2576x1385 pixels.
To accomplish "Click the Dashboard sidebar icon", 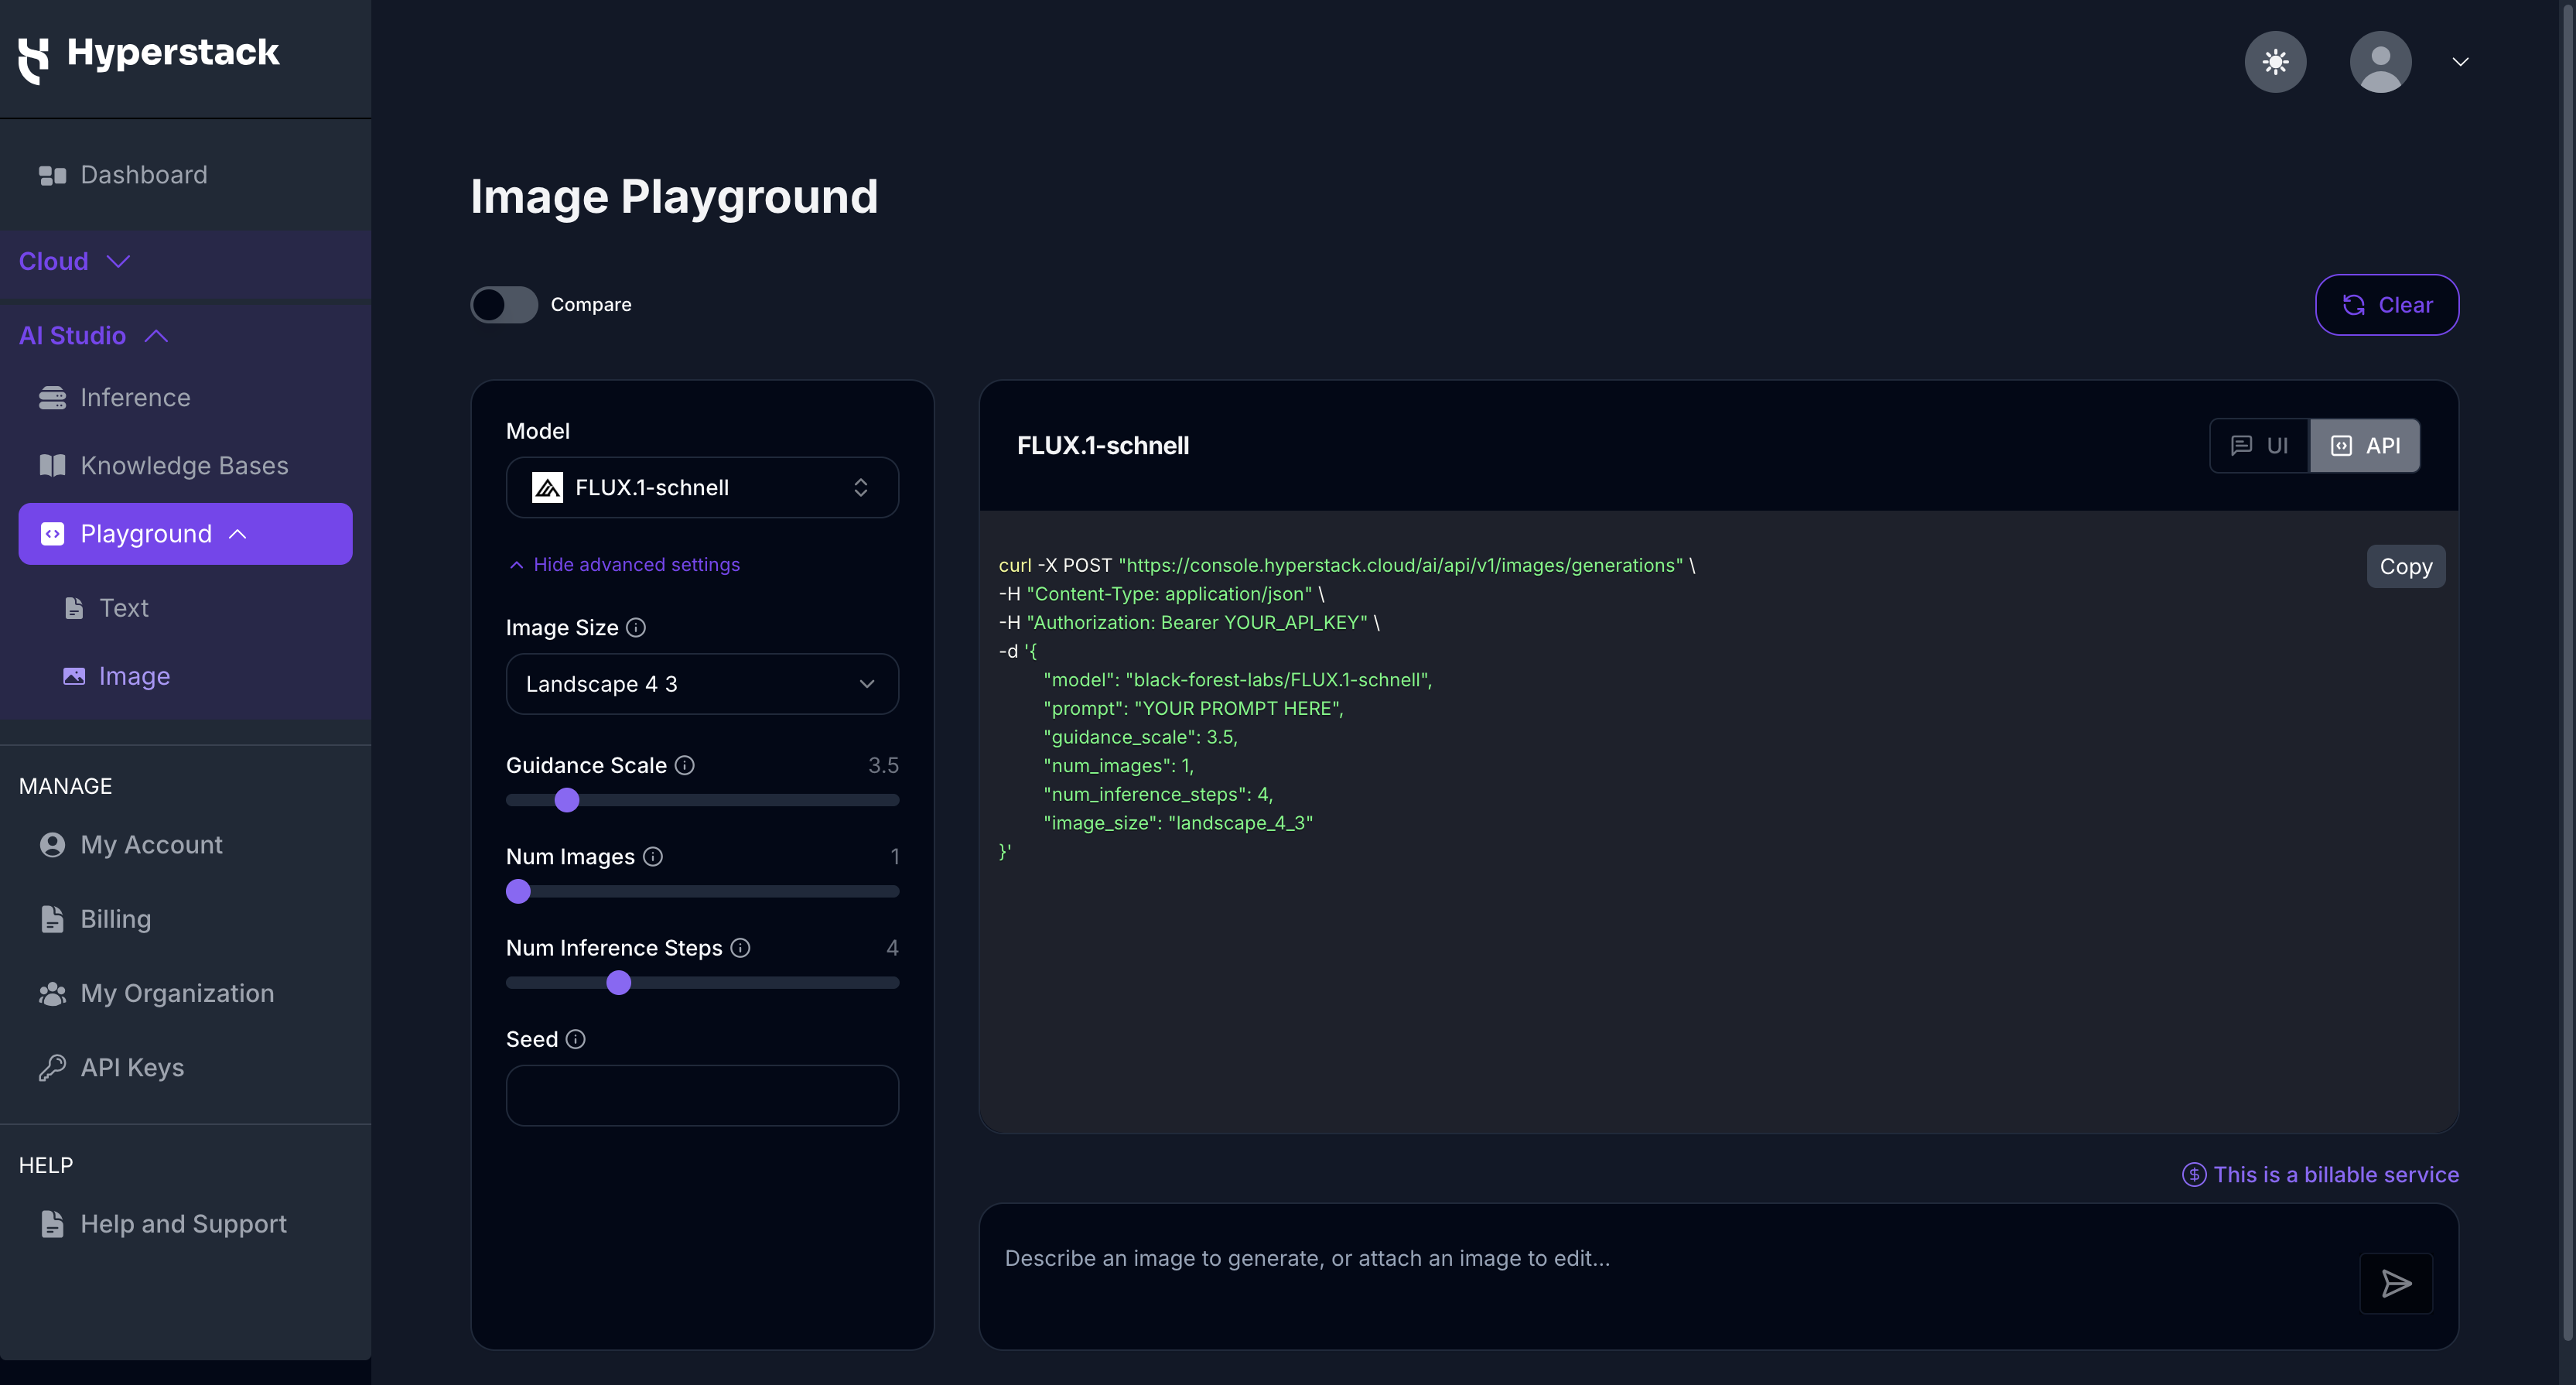I will pos(52,175).
